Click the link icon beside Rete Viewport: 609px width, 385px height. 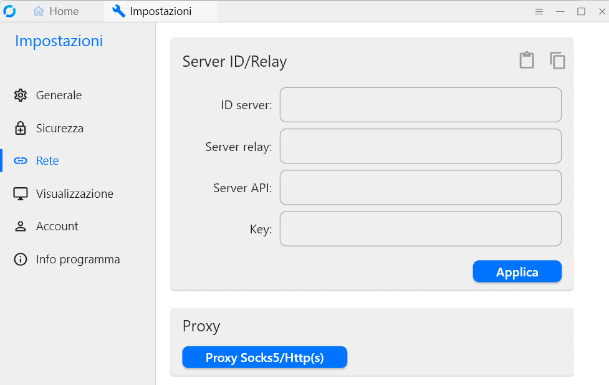pos(21,160)
